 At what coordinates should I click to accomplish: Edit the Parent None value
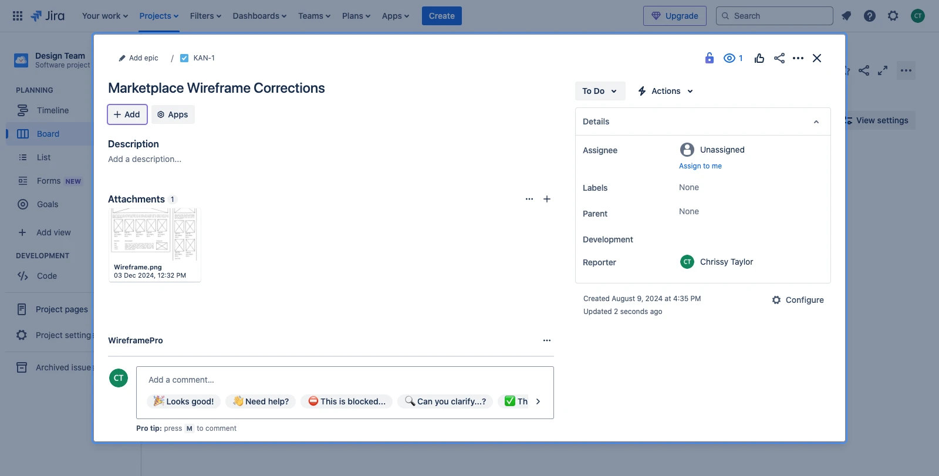pyautogui.click(x=689, y=211)
